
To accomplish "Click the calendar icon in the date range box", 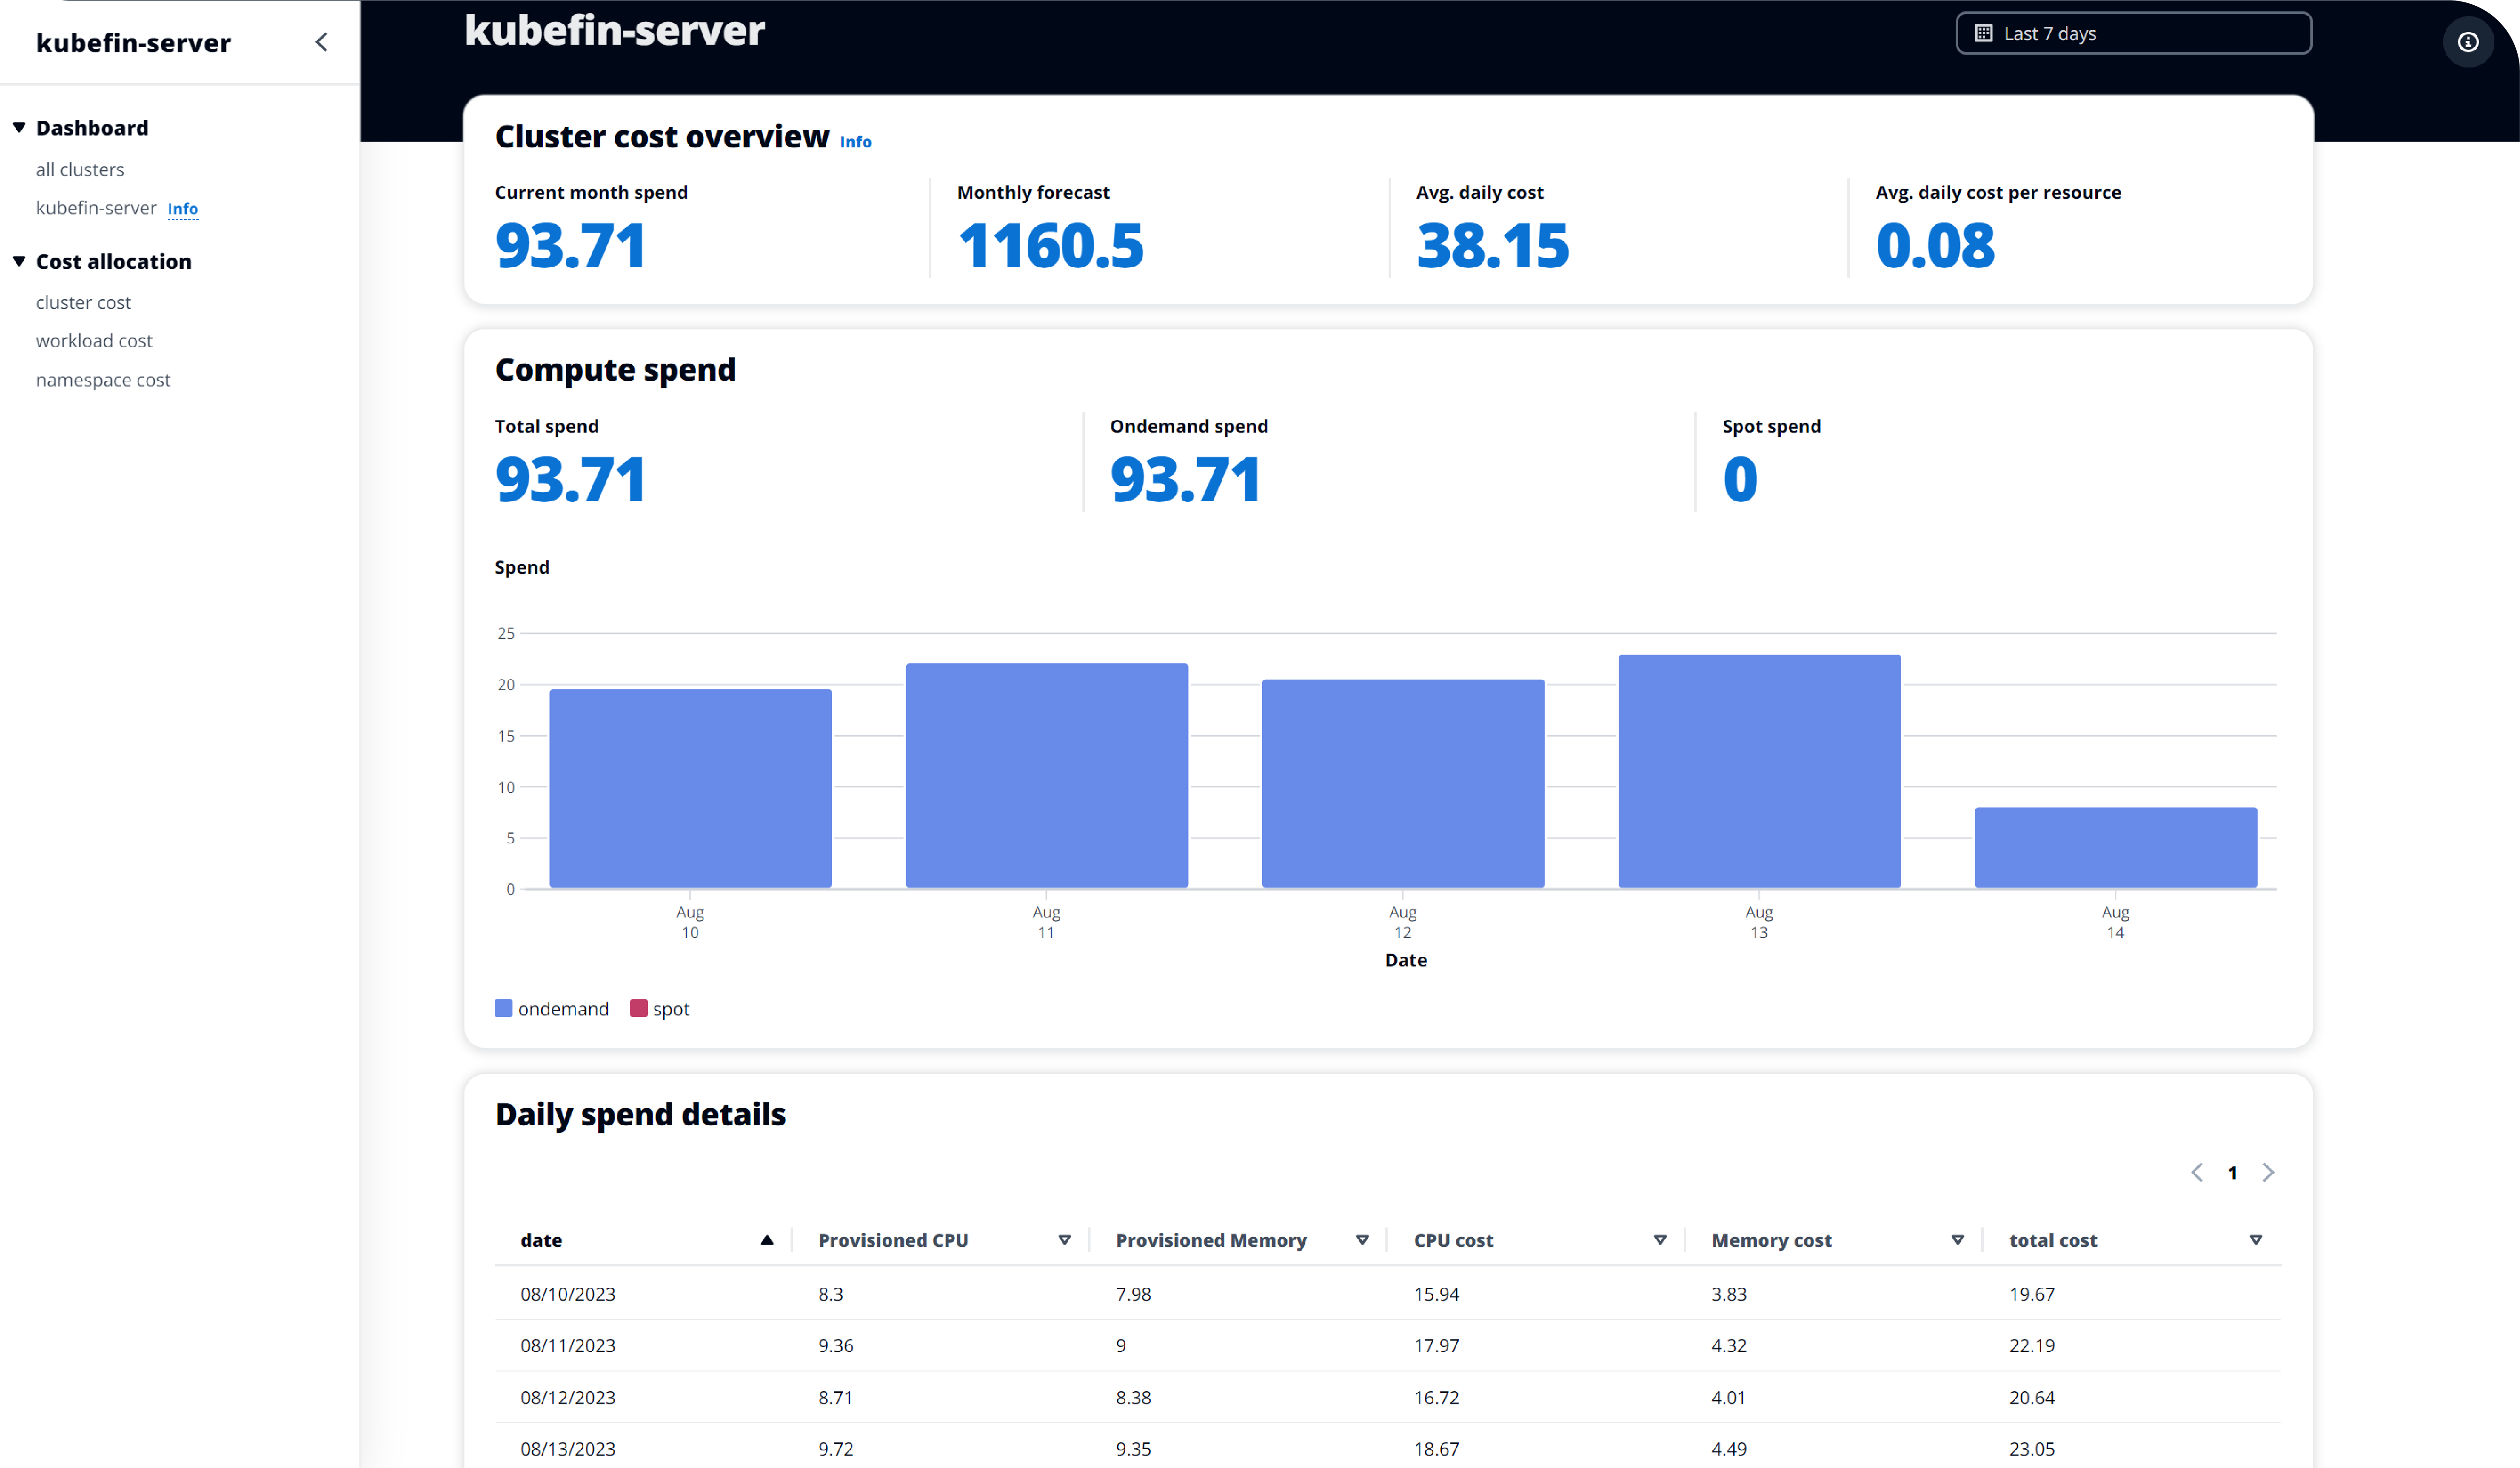I will (1984, 33).
